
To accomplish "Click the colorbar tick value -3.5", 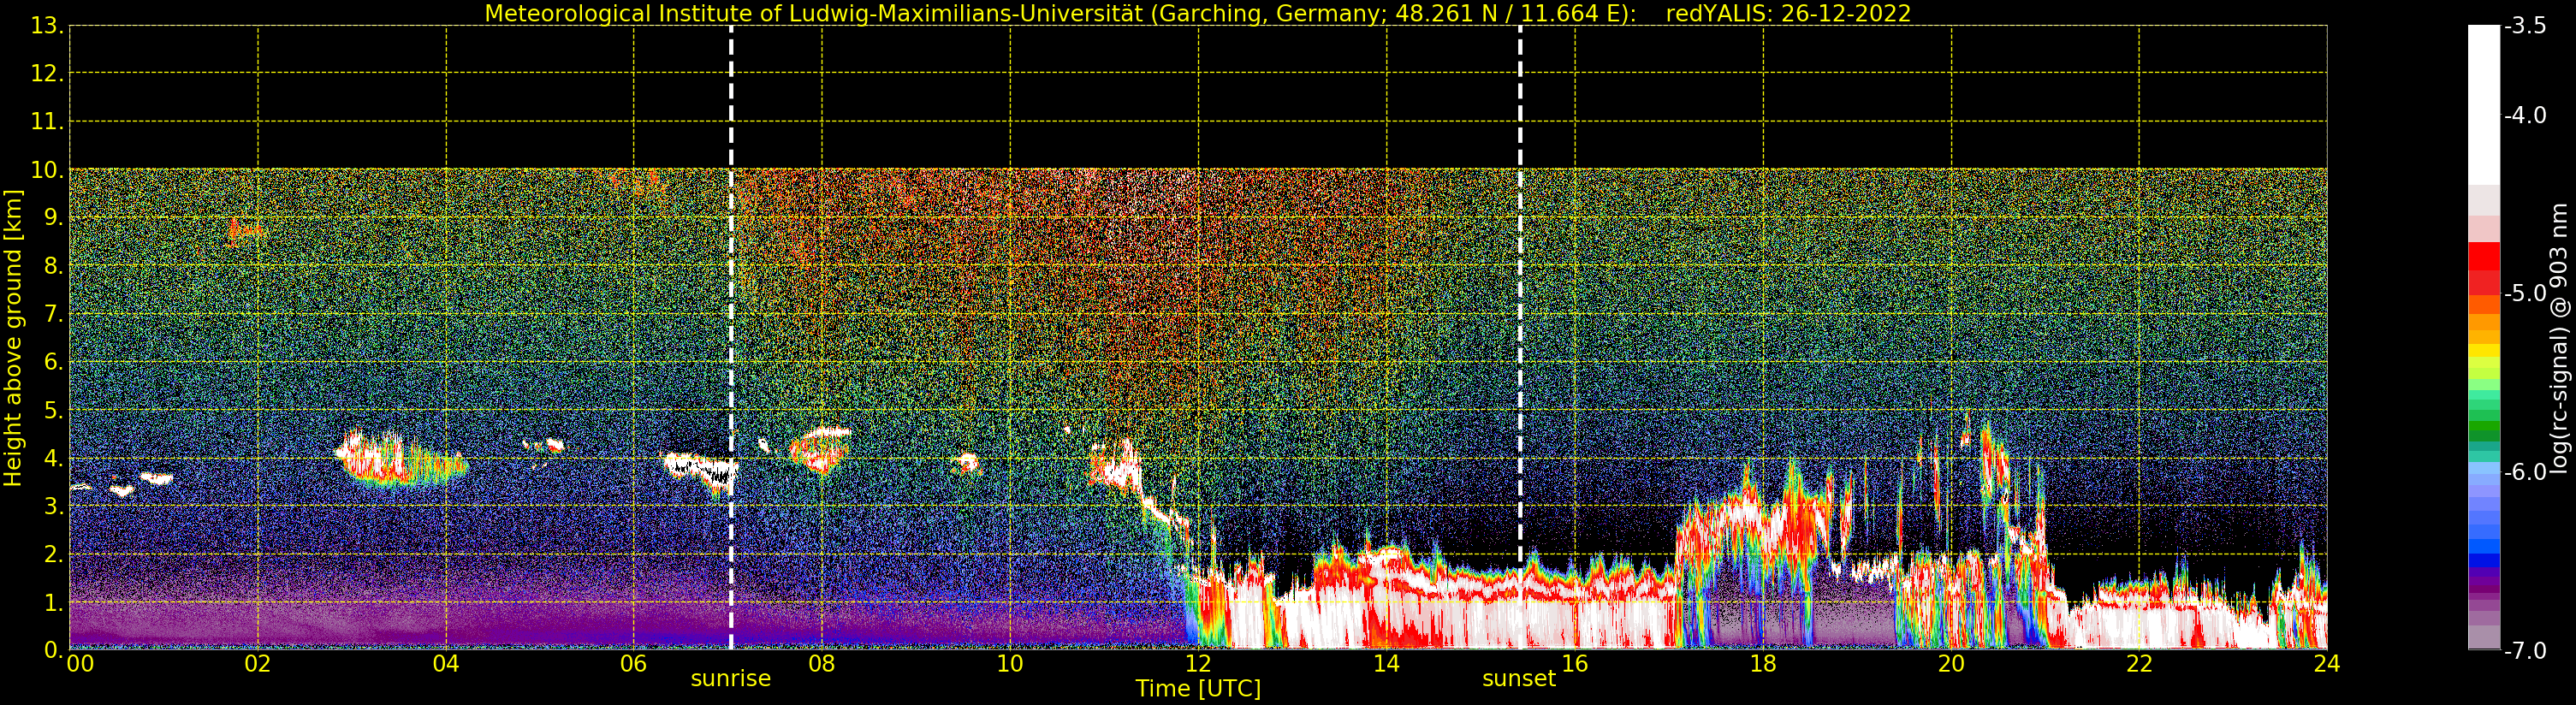I will [x=2526, y=26].
